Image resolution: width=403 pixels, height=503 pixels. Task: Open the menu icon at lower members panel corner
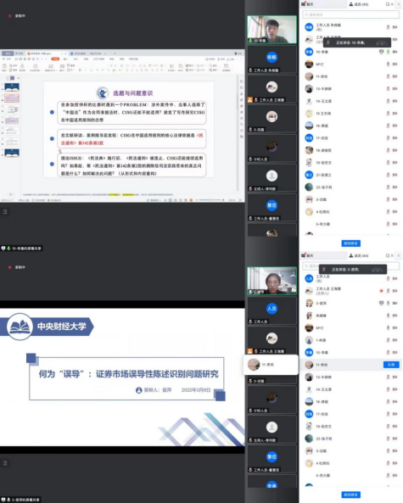click(399, 255)
